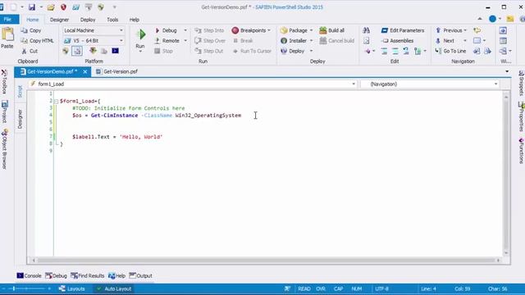Click the Stop button in Run group
This screenshot has width=525, height=295.
[163, 51]
